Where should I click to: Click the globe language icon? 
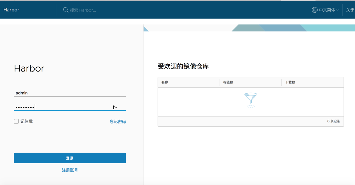315,10
